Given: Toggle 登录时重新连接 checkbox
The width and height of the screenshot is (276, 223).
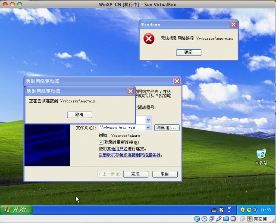Looking at the screenshot, I should coord(101,142).
